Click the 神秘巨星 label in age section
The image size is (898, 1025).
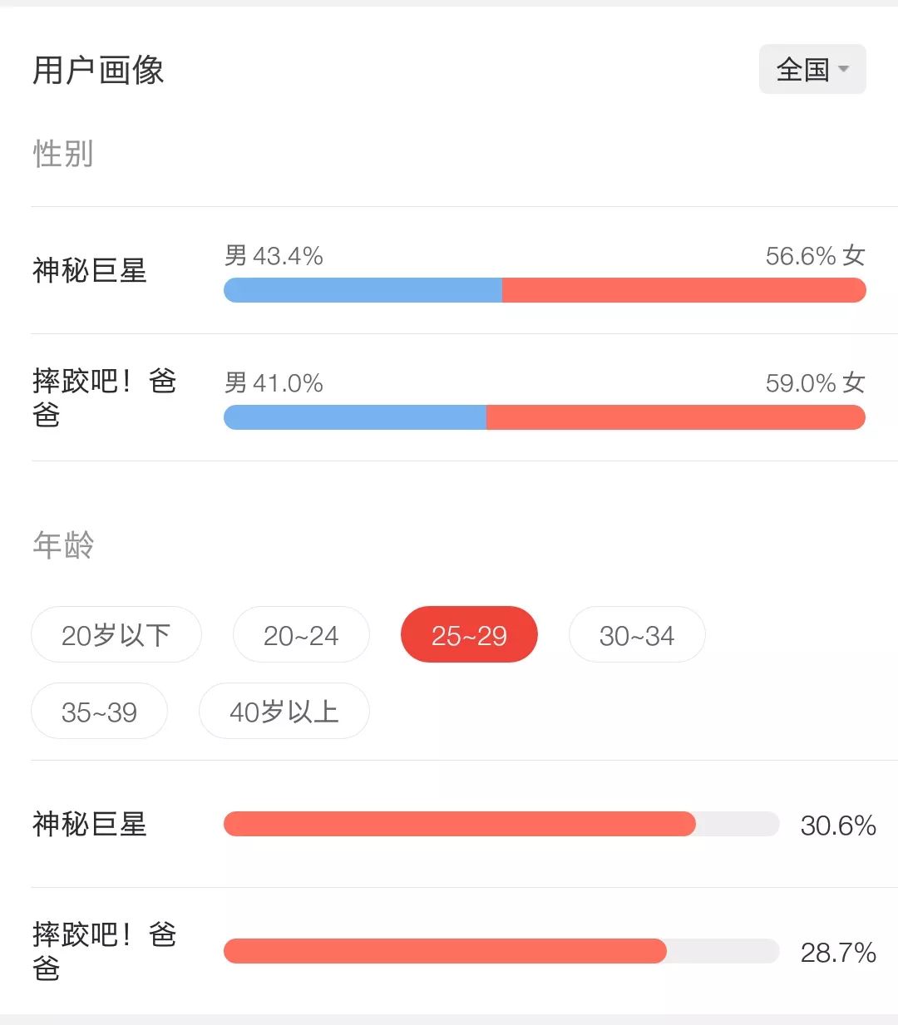[x=90, y=824]
